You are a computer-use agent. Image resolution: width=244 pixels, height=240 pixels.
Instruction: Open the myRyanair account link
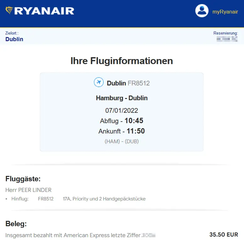click(225, 12)
